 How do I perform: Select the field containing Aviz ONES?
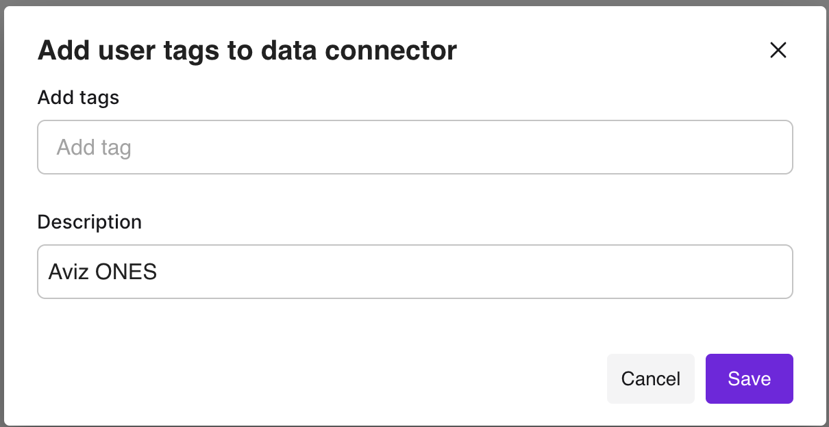[x=414, y=272]
